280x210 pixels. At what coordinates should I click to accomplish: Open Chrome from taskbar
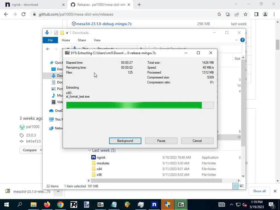pos(60,205)
